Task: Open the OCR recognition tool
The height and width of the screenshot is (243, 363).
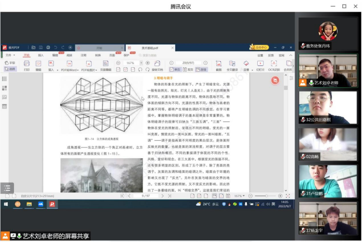Action: coord(274,65)
